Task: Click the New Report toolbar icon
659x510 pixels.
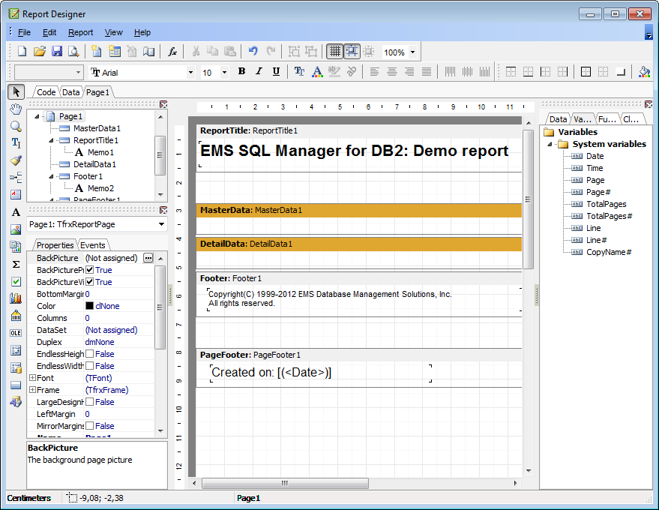Action: click(x=22, y=52)
